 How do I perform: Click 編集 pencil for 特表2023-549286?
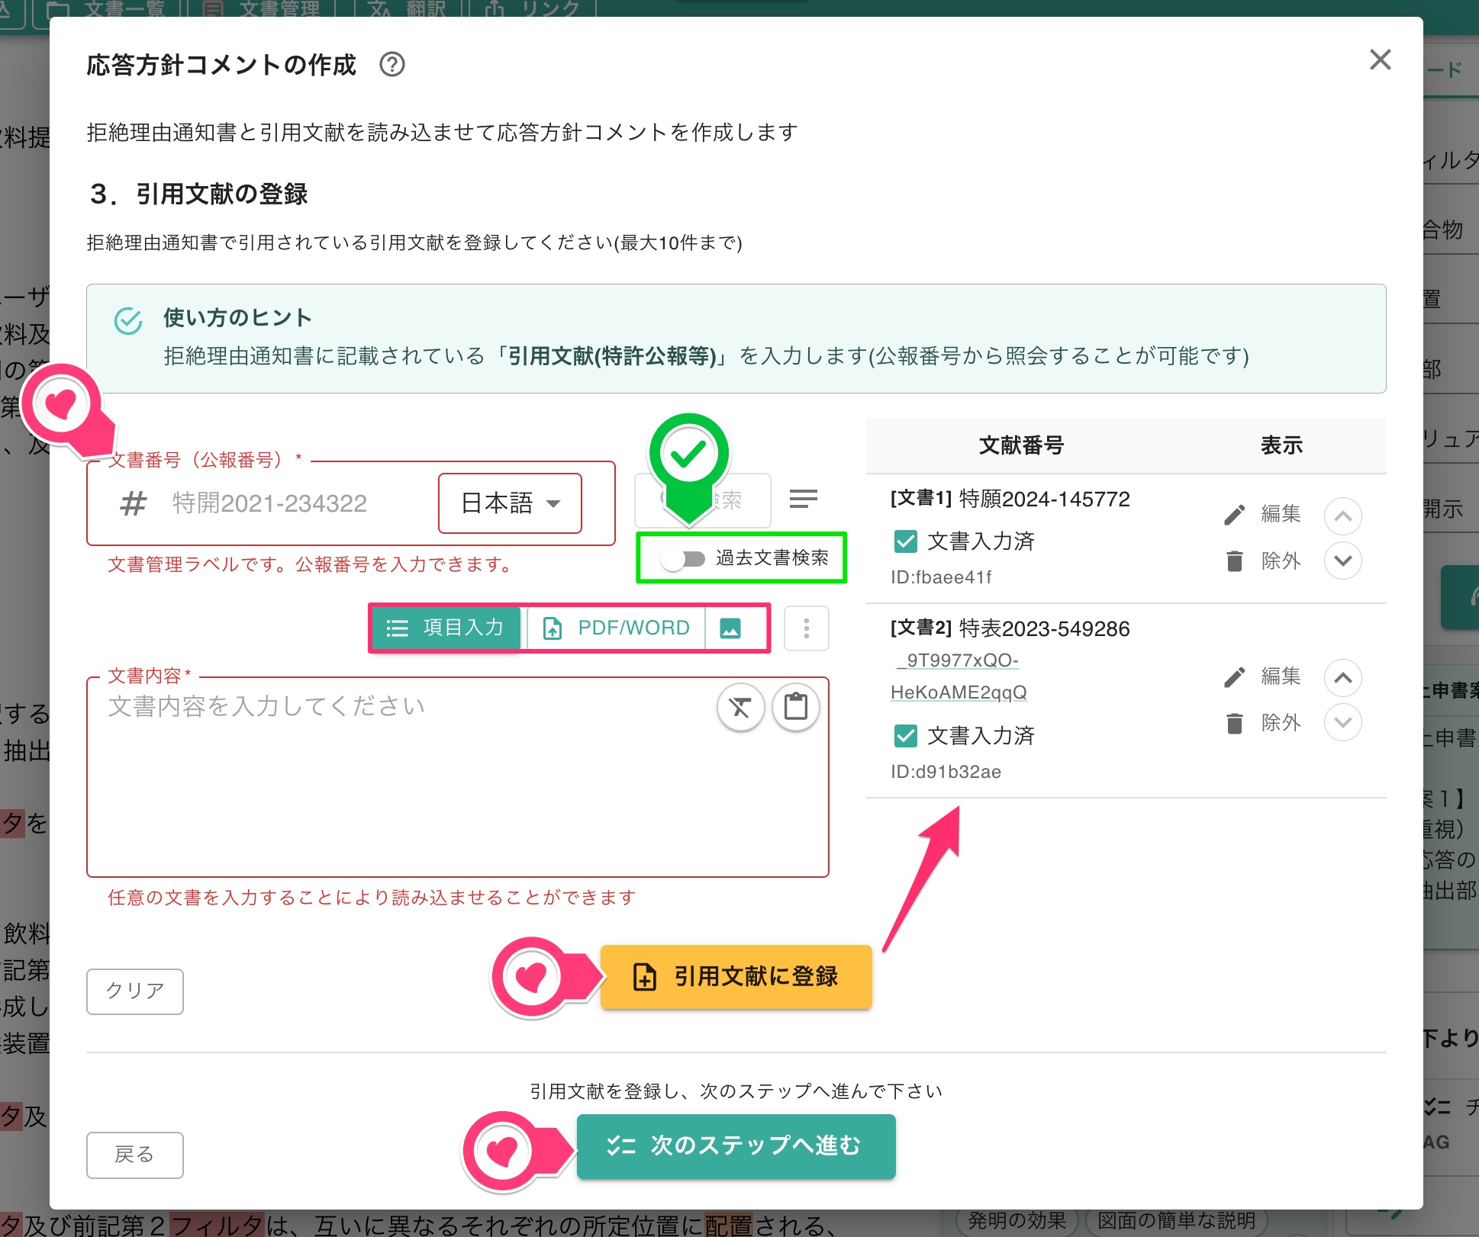point(1261,676)
